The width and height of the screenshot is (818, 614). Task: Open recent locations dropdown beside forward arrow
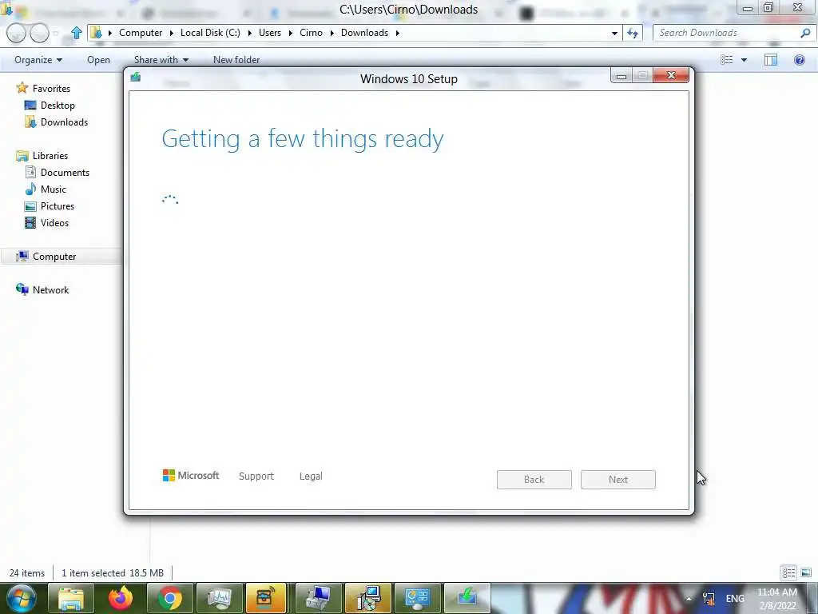[x=55, y=34]
